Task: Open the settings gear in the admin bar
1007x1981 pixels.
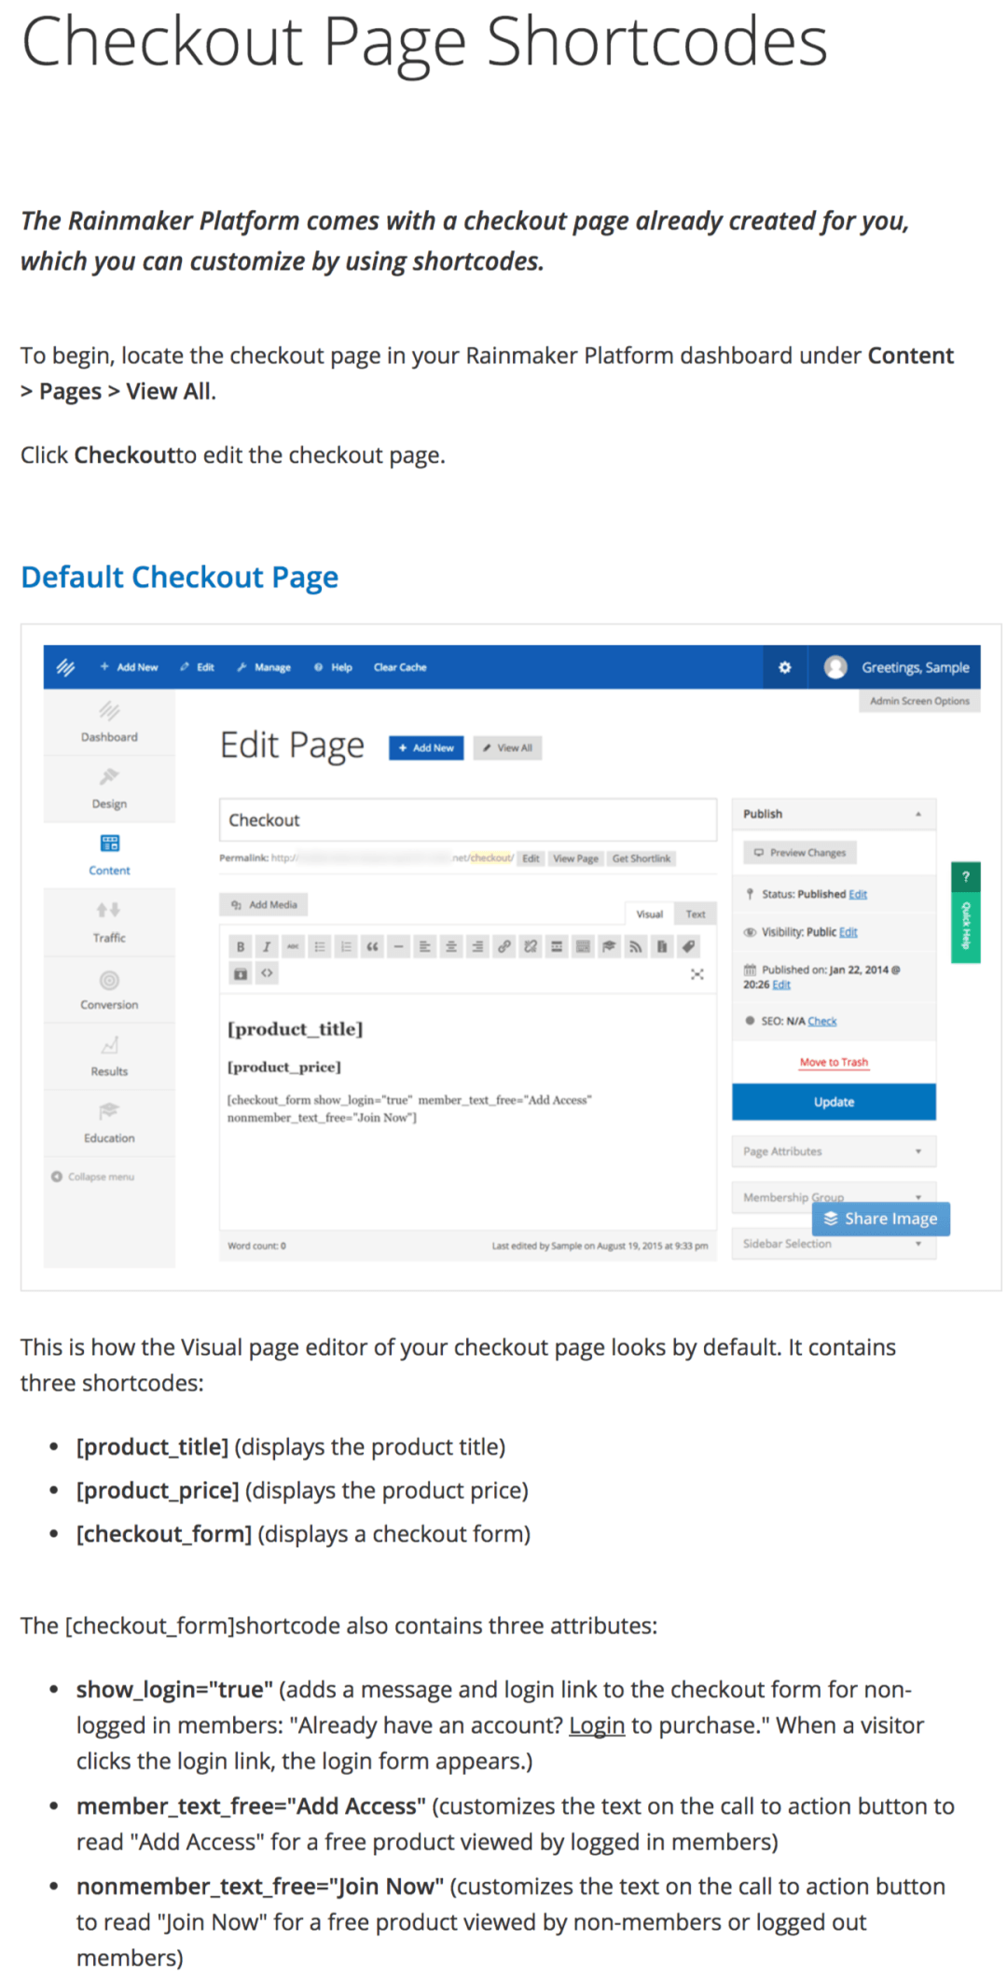Action: [x=785, y=667]
